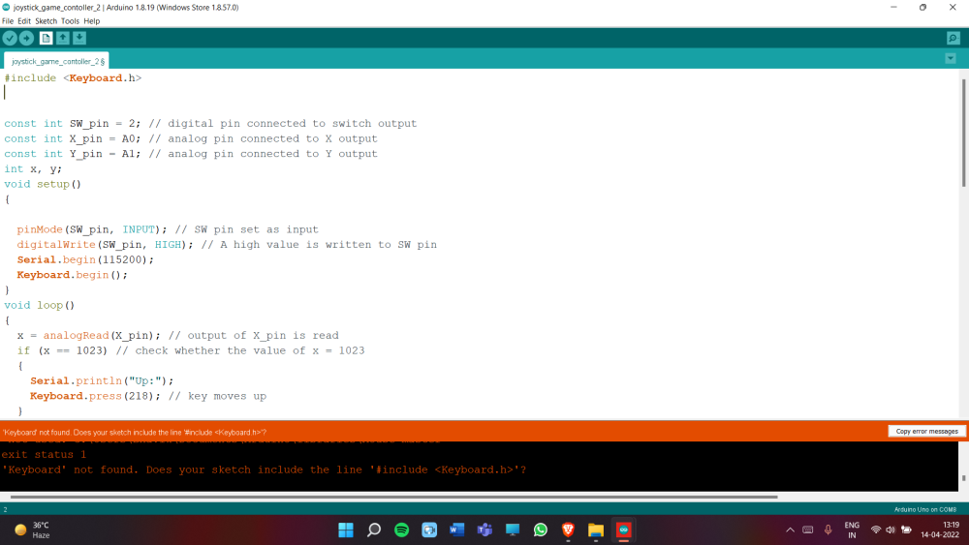Create a new sketch using the New icon
969x545 pixels.
(x=46, y=38)
